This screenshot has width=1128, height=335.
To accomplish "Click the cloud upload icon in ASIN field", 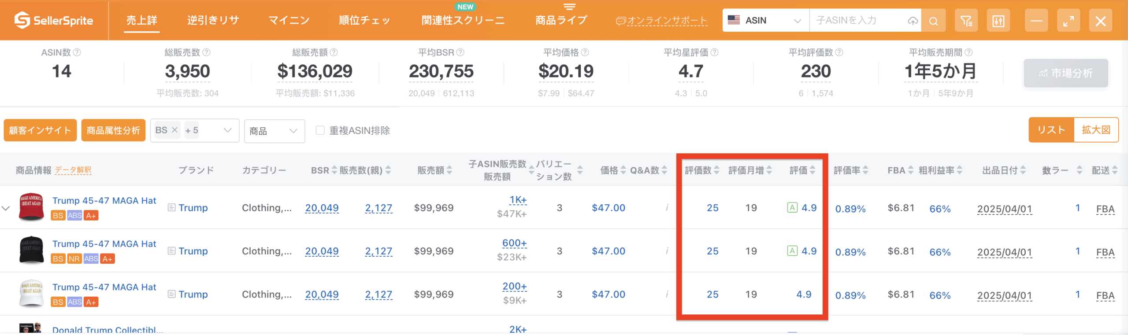I will (913, 21).
